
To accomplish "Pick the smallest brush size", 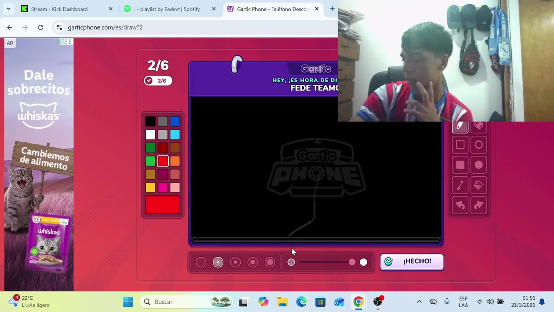I will [201, 262].
